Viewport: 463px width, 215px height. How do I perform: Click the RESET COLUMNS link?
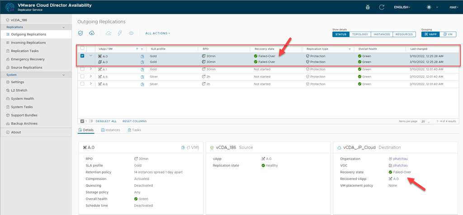coord(134,121)
